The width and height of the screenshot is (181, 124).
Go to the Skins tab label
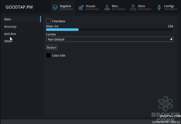click(x=141, y=6)
